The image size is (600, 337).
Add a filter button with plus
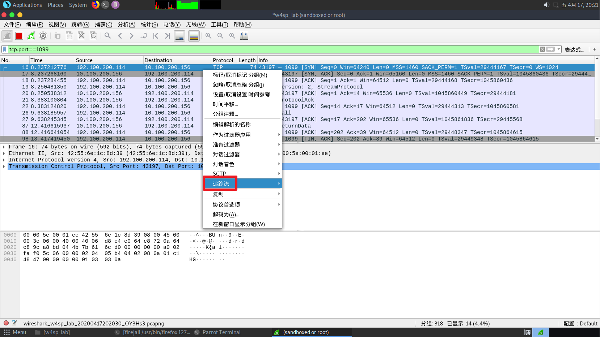click(x=594, y=49)
